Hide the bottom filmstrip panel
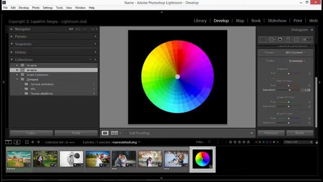The image size is (323, 182). pos(161,178)
